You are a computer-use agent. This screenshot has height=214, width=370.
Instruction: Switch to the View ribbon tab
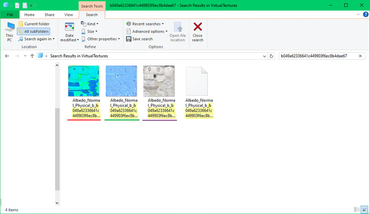(x=69, y=15)
